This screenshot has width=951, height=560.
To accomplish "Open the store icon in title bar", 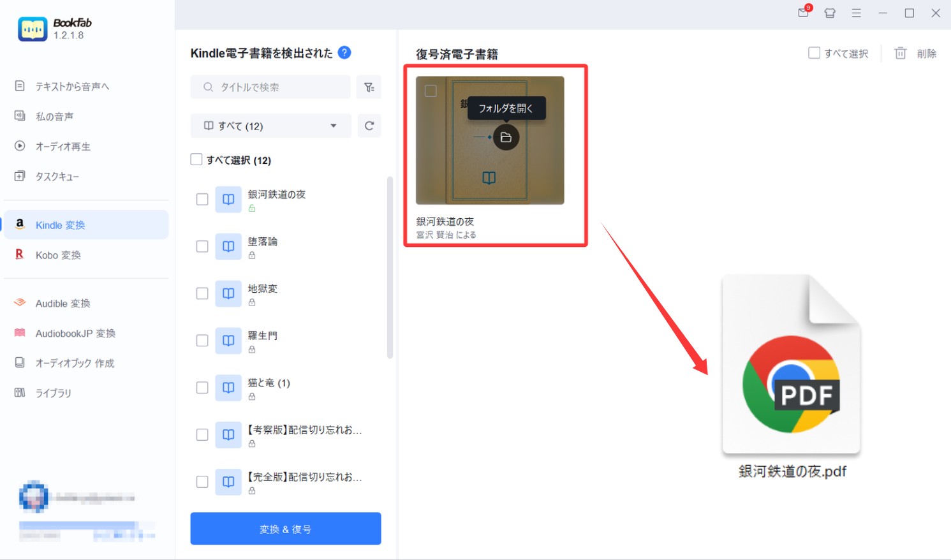I will click(x=830, y=13).
